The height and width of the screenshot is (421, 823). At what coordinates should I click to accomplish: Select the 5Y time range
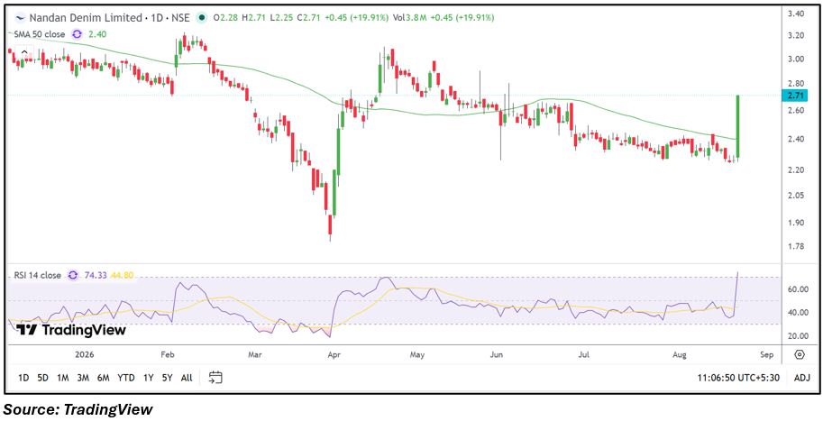tap(167, 378)
